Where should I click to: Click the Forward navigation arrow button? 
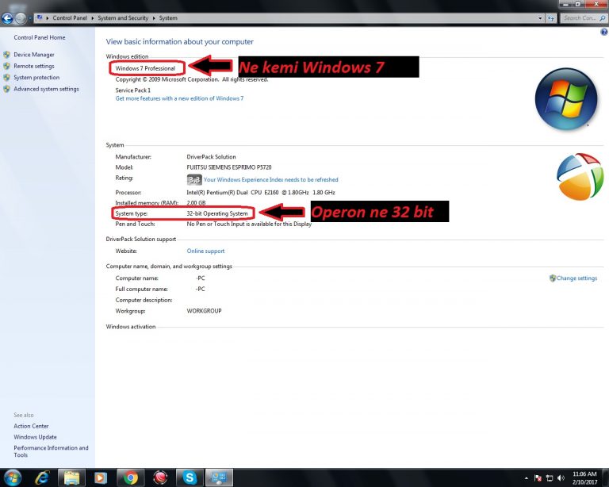21,18
